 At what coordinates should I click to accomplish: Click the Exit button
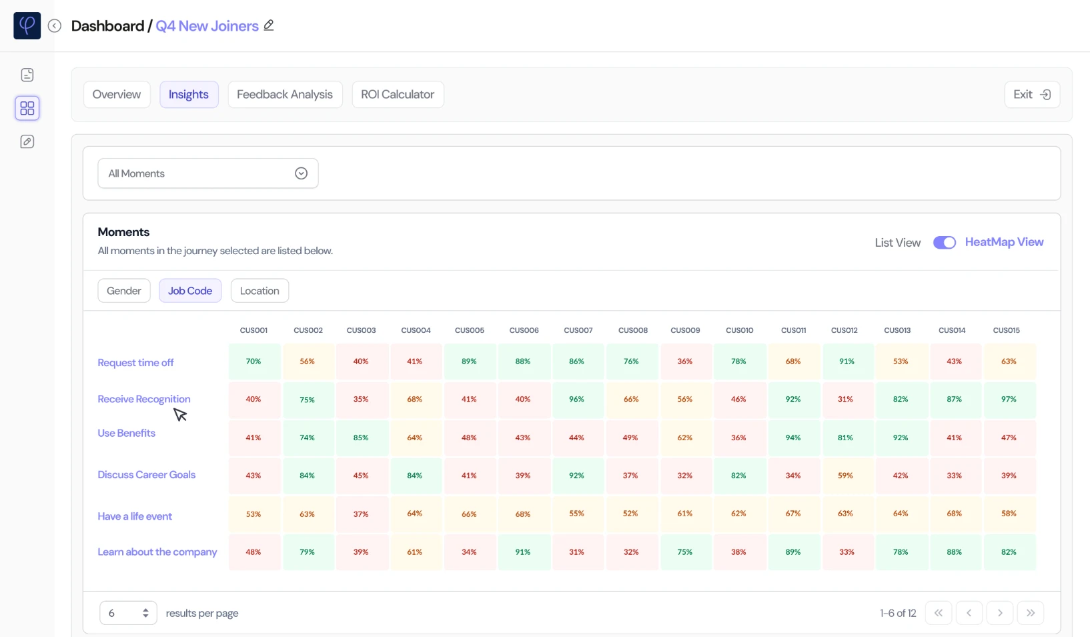point(1032,95)
